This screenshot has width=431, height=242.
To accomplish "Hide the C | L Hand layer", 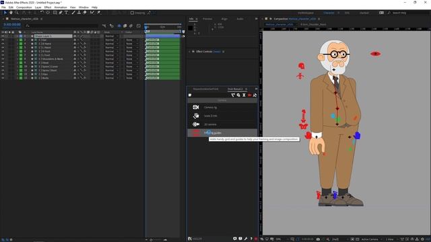I will click(x=3, y=48).
